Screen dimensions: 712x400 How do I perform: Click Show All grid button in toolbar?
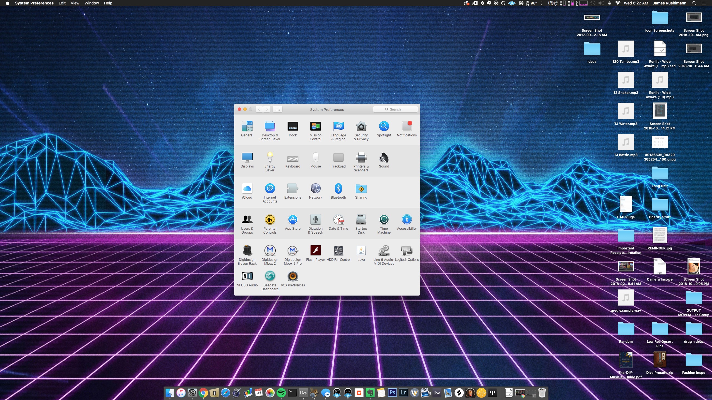click(x=277, y=109)
